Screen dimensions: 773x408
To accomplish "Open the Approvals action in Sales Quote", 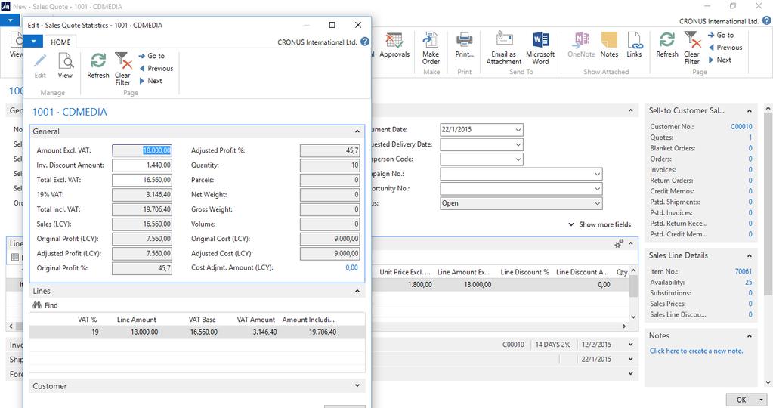I will [x=394, y=45].
